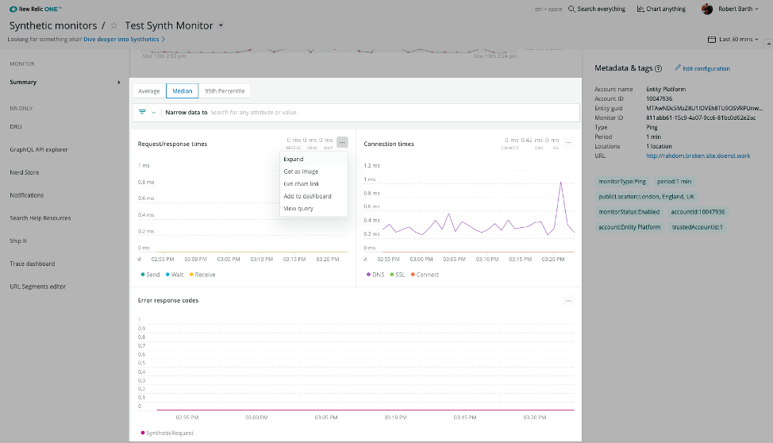Click the monitorStatus:Enabled tag
The height and width of the screenshot is (443, 773).
pyautogui.click(x=629, y=212)
